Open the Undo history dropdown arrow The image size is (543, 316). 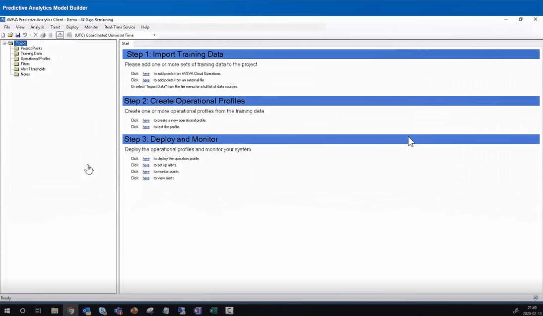click(x=30, y=35)
